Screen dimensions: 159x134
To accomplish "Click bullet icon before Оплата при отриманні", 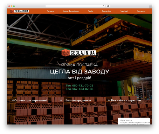I will [13, 100].
